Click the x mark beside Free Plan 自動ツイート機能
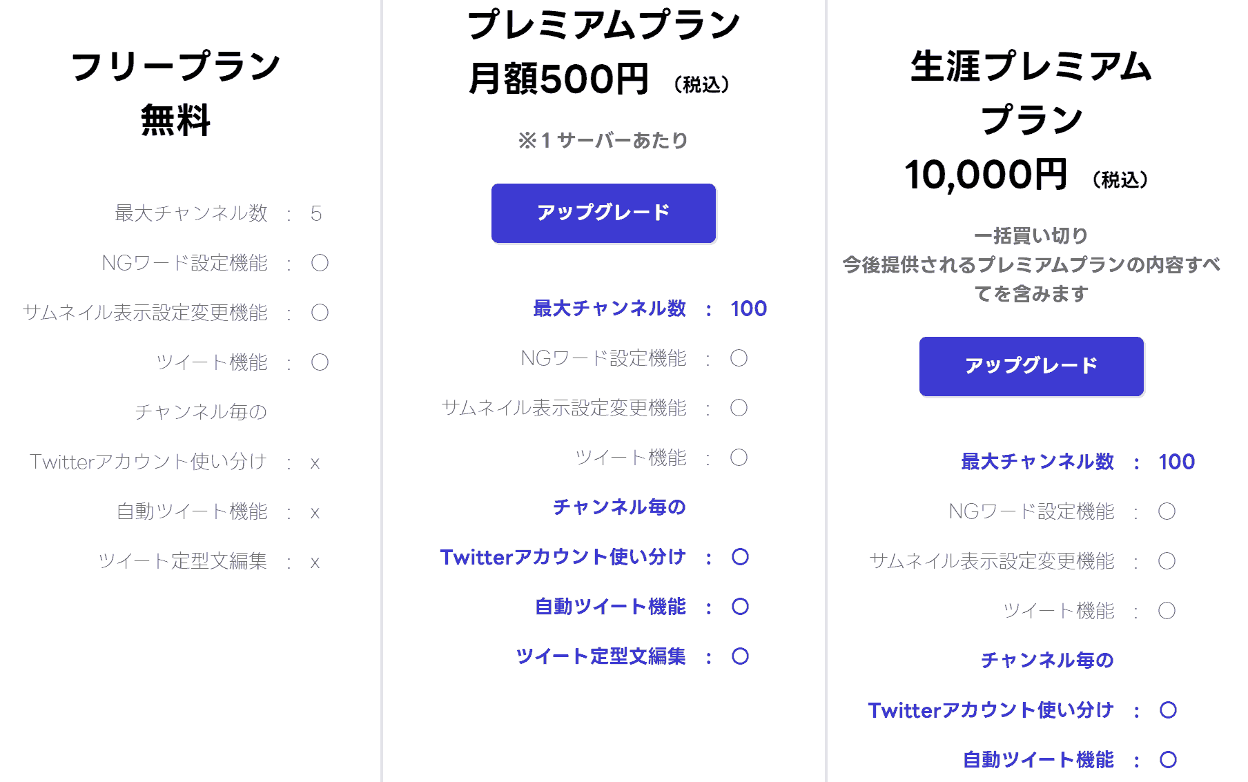 (315, 513)
